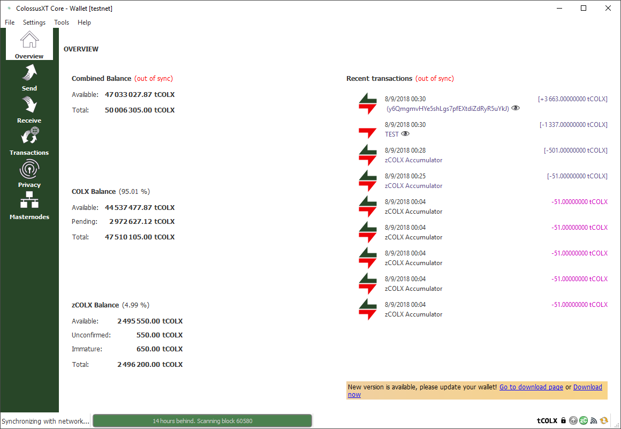
Task: Follow the 'Go to download page' link
Action: coord(531,387)
